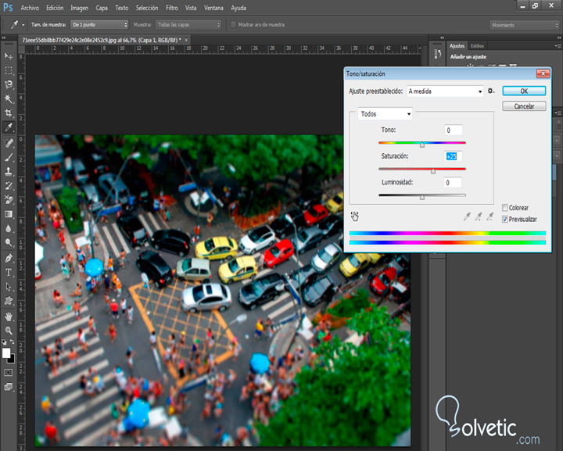
Task: Reset default foreground and background colors
Action: [5, 342]
